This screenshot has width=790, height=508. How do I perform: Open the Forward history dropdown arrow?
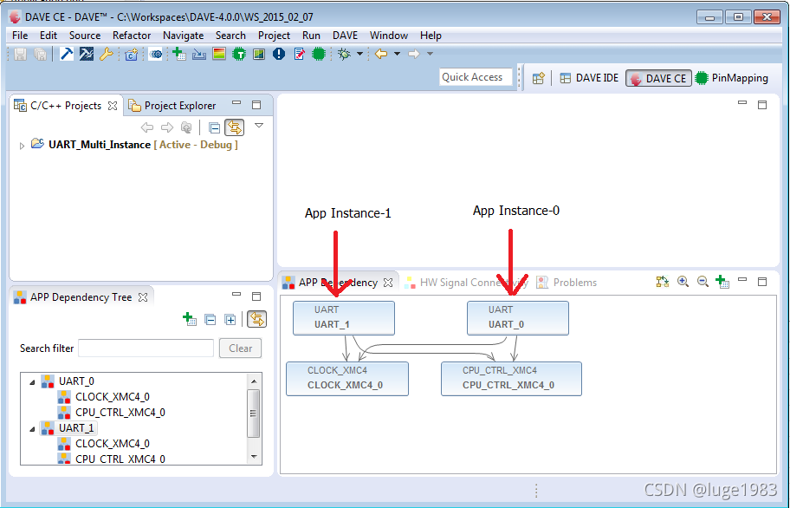point(430,54)
